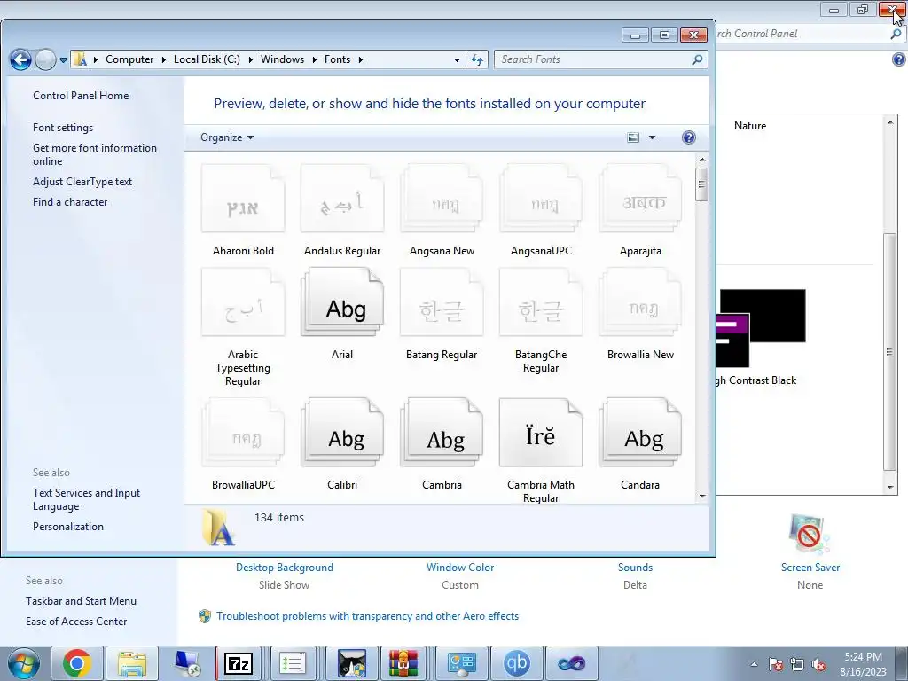Click the Fonts breadcrumb
The image size is (908, 681).
point(337,59)
